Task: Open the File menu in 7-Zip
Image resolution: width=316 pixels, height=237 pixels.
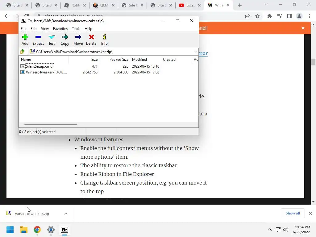Action: pos(23,29)
